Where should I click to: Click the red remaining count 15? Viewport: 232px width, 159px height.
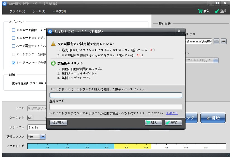[138, 55]
